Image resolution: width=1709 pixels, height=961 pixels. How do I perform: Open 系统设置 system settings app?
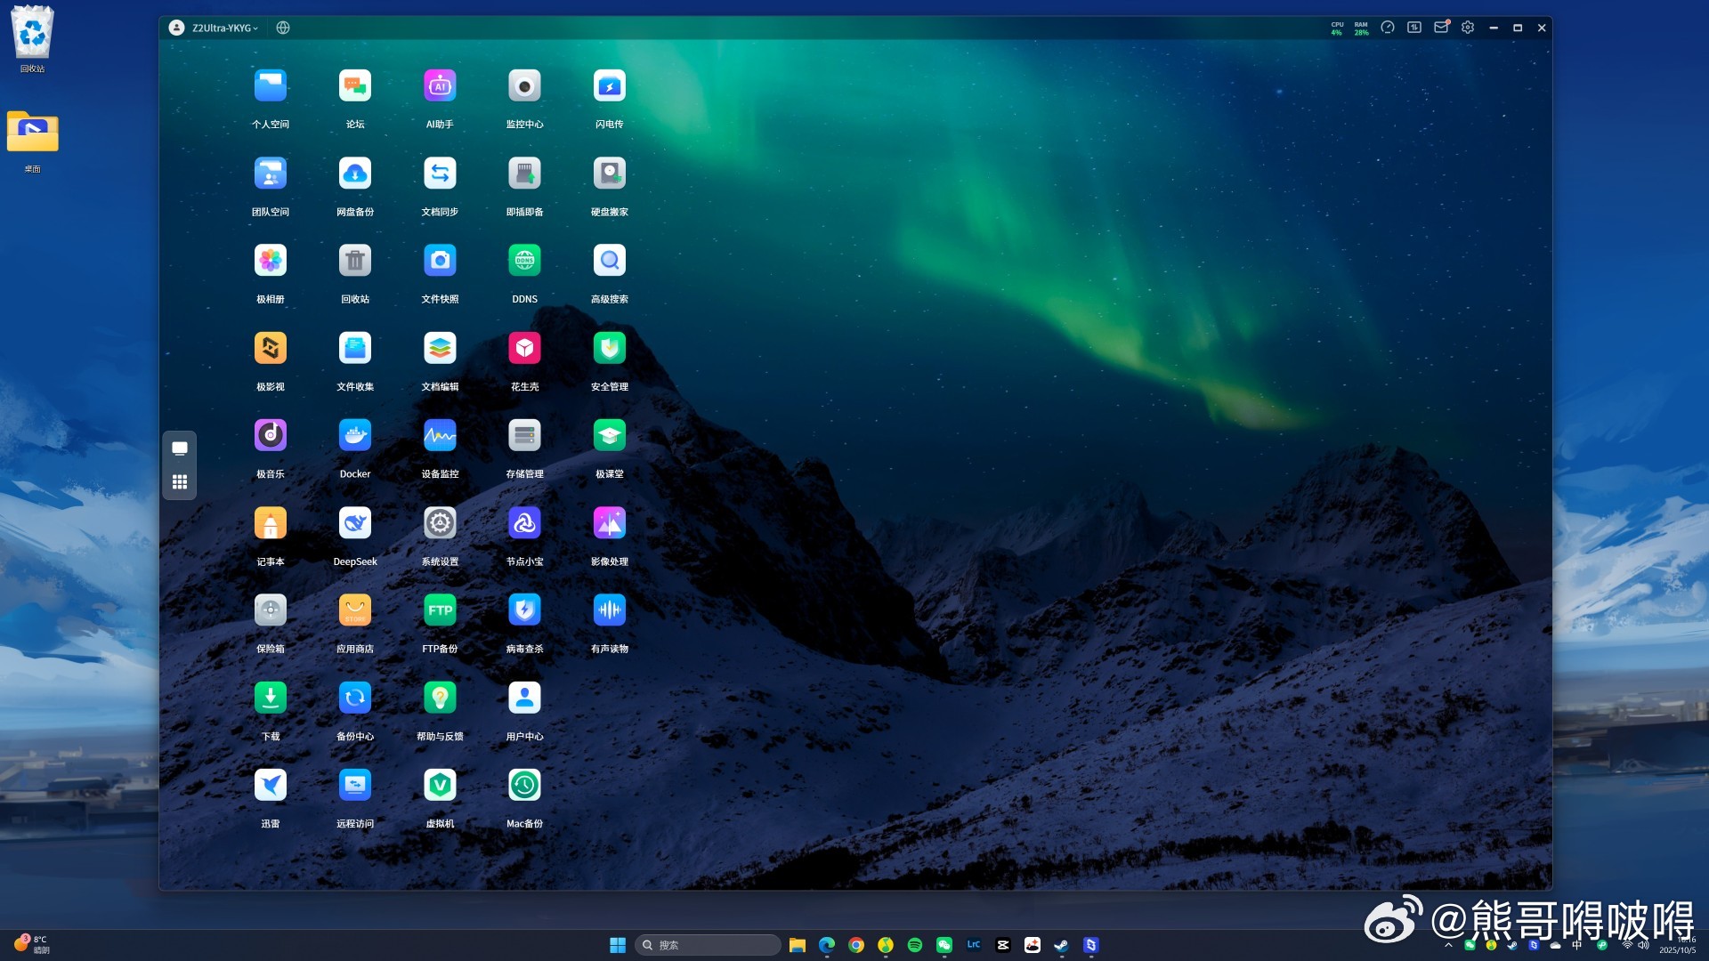point(440,523)
